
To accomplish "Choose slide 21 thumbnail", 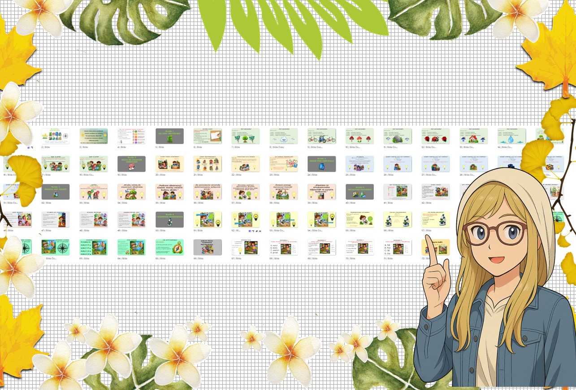I will coord(208,164).
